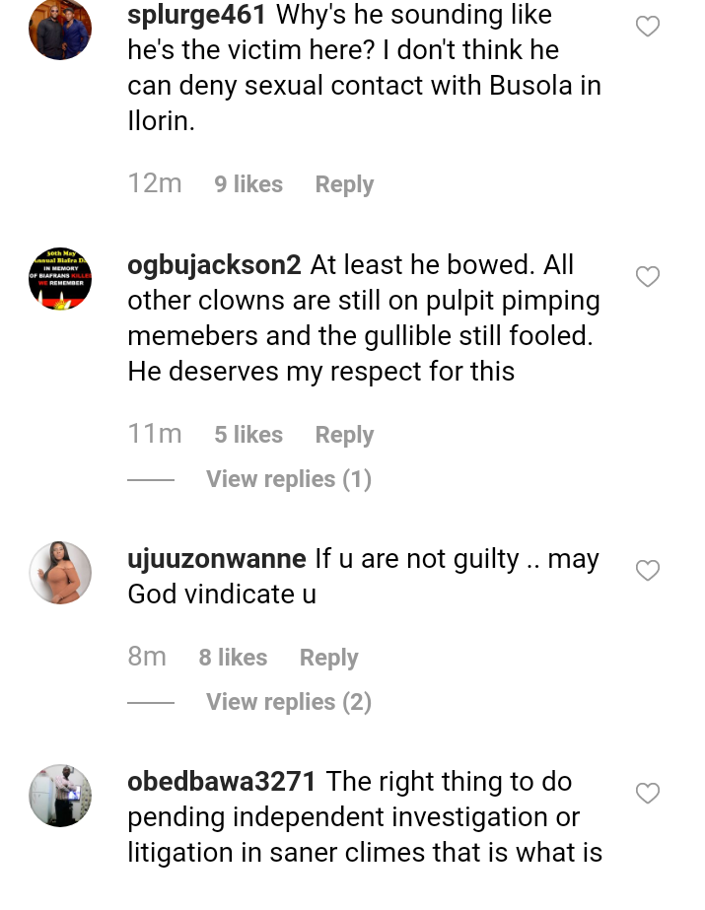Reply to ujuuzonwanne's comment
This screenshot has width=705, height=910.
point(328,658)
